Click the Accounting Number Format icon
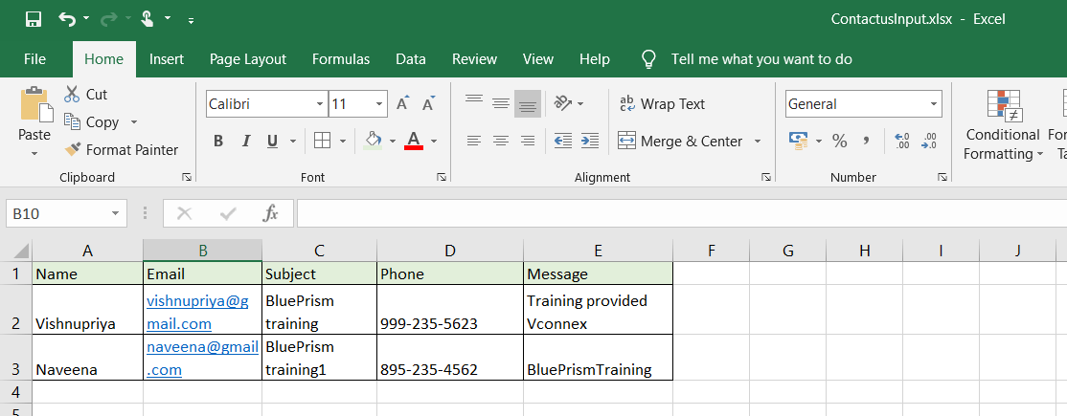Viewport: 1067px width, 416px height. tap(798, 141)
